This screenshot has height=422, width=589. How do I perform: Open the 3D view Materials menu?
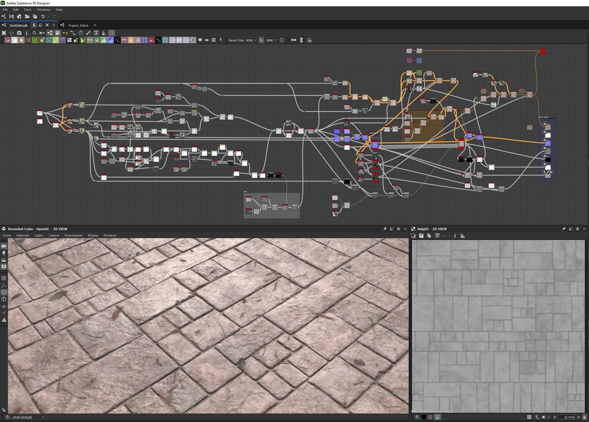coord(23,236)
